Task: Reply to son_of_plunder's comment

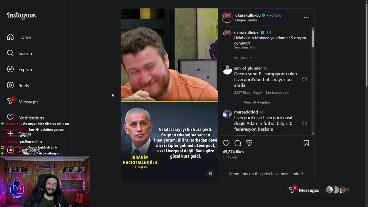Action: point(258,93)
